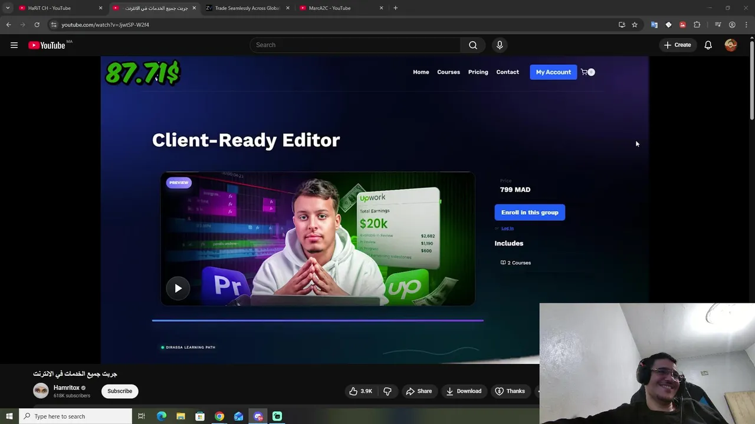Play the course preview video
This screenshot has height=424, width=755.
(178, 288)
